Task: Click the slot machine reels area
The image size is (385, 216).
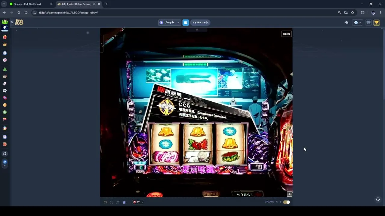Action: click(x=198, y=144)
